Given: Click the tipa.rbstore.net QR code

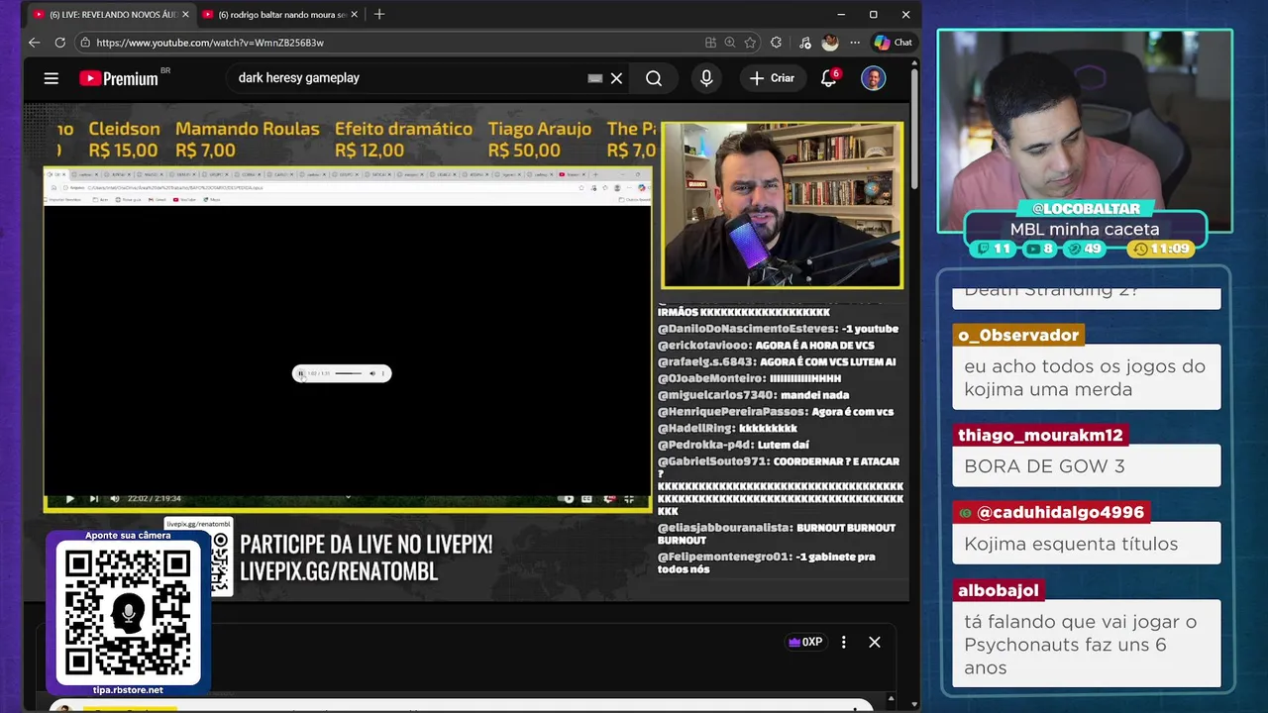Looking at the screenshot, I should point(128,614).
